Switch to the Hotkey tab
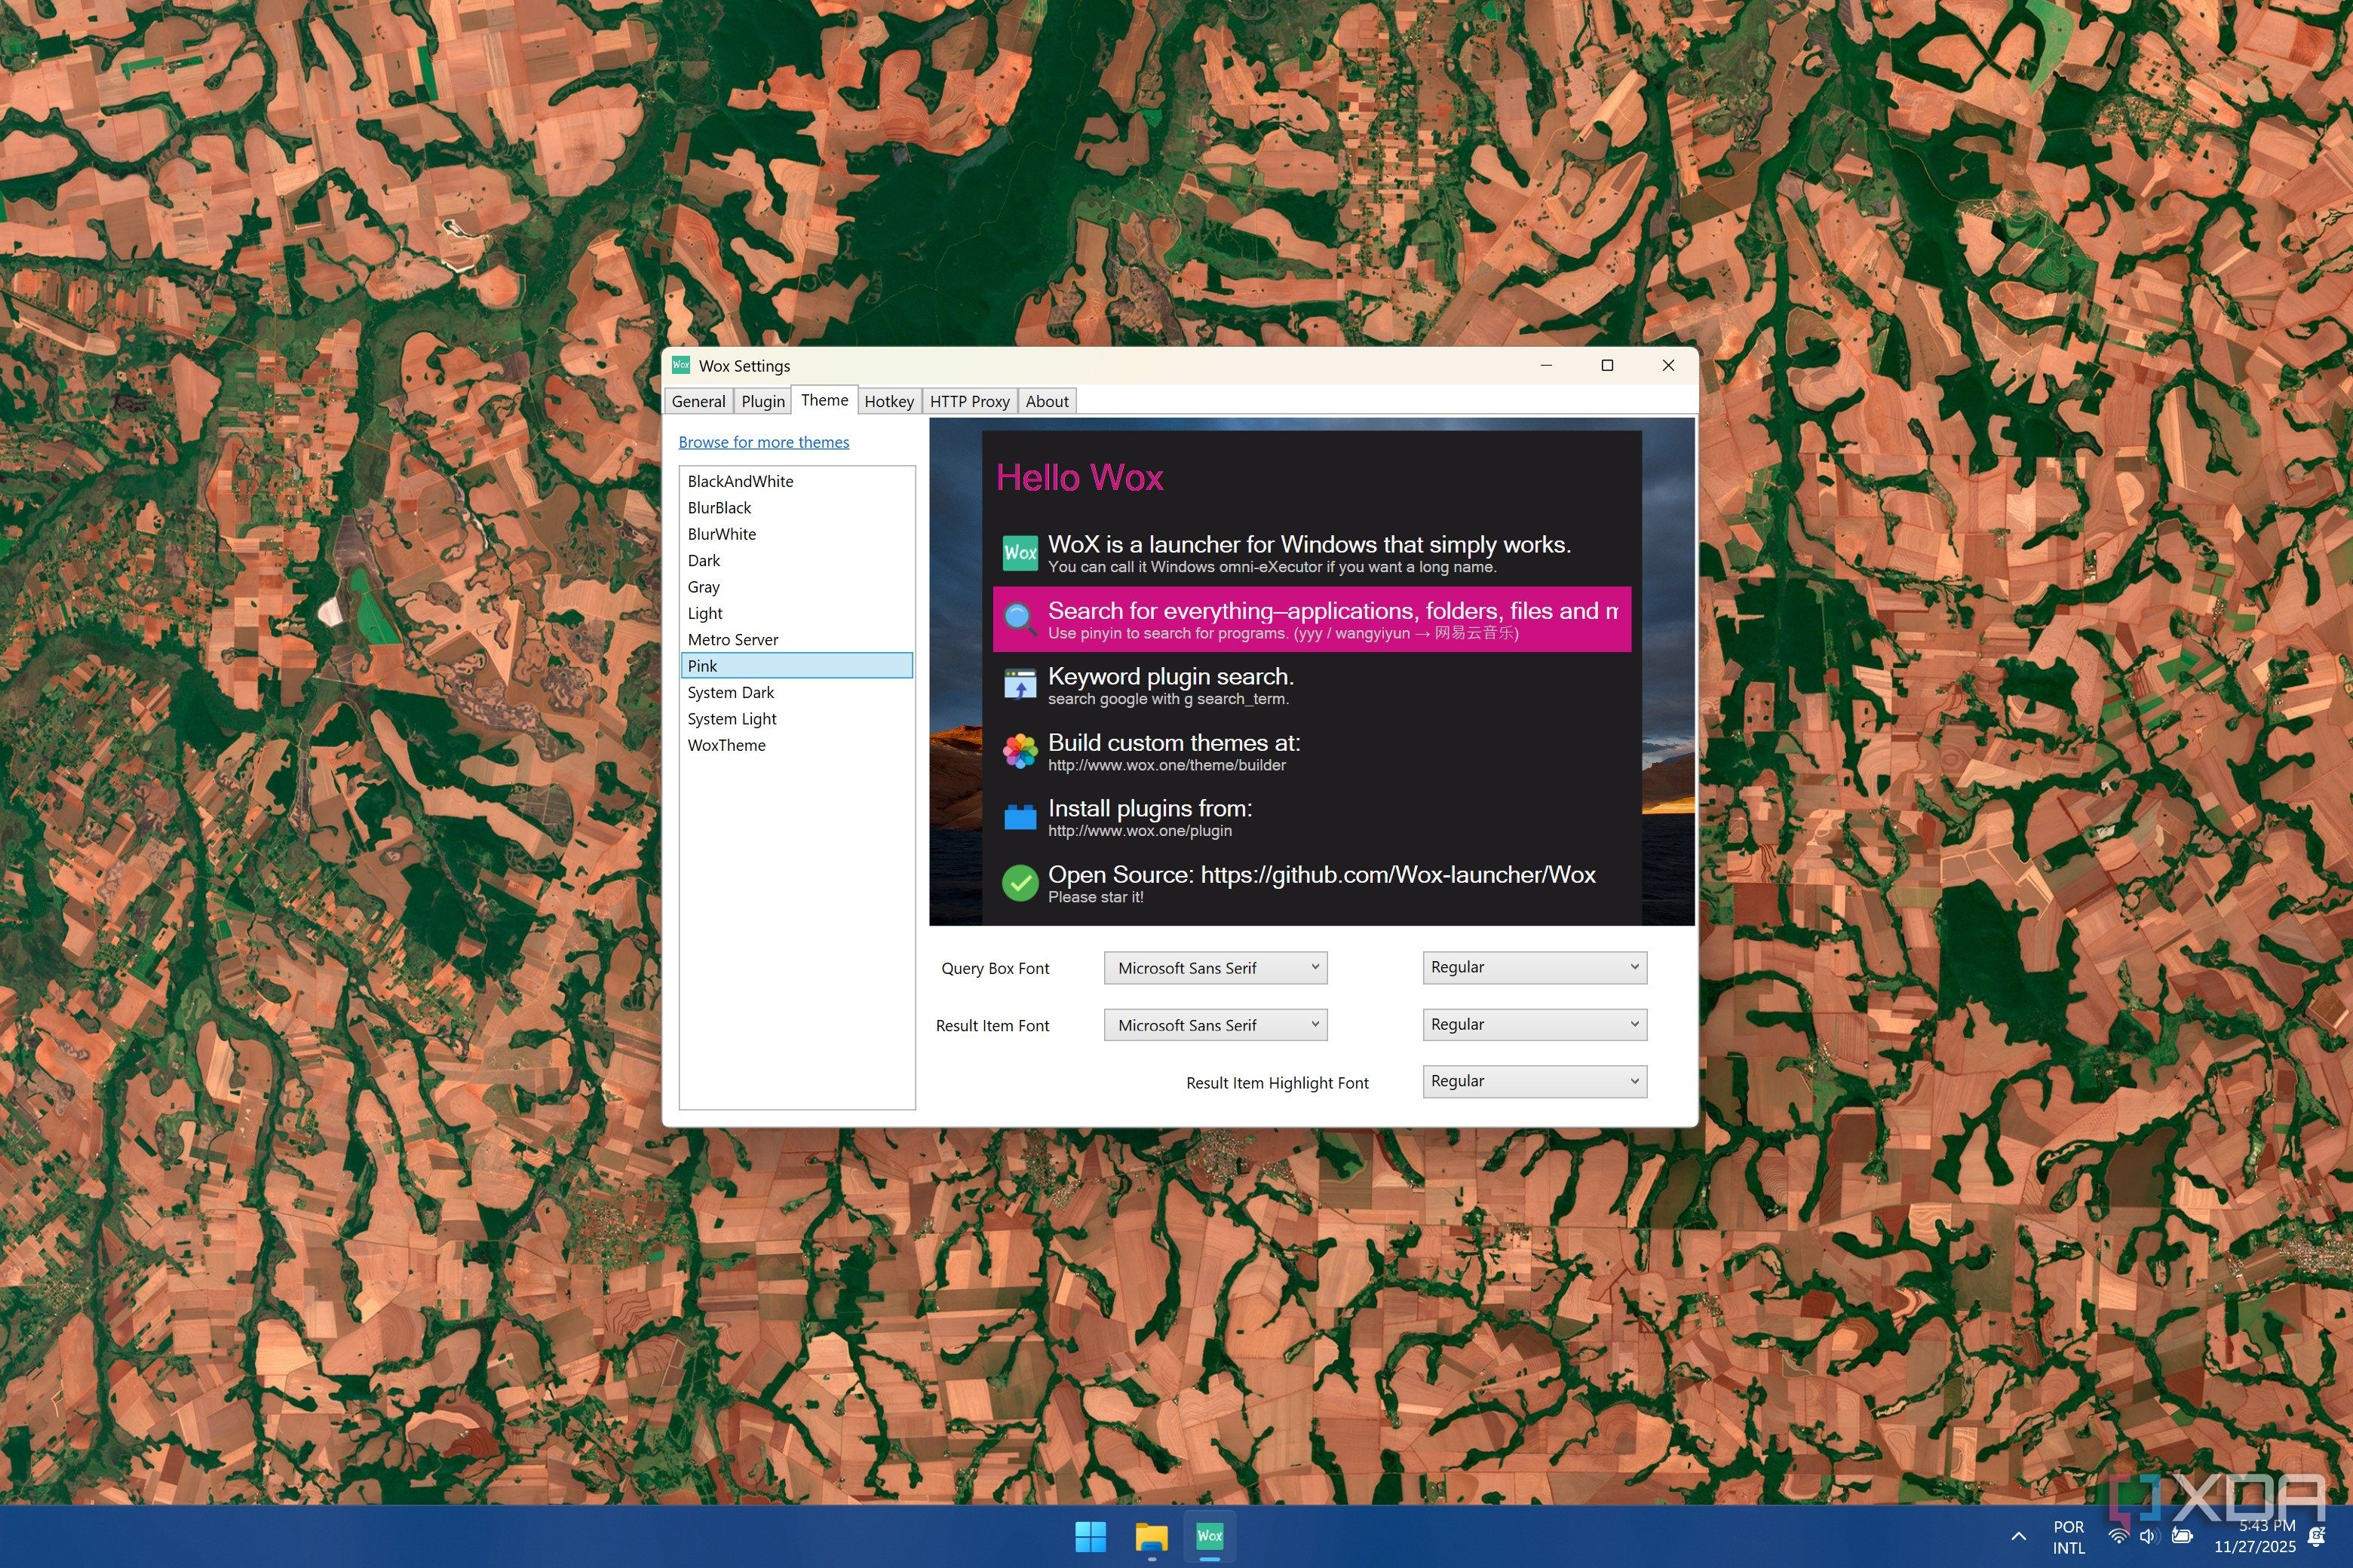Viewport: 2353px width, 1568px height. 889,401
